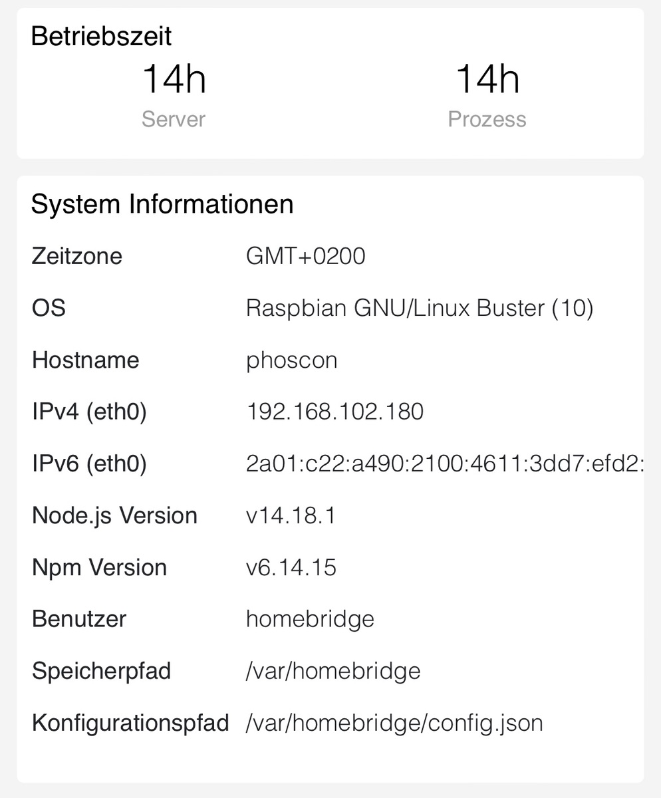Click the process uptime value 14h

click(487, 79)
